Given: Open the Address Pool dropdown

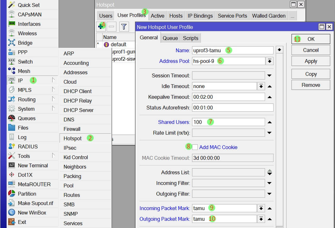Looking at the screenshot, I should pos(270,61).
